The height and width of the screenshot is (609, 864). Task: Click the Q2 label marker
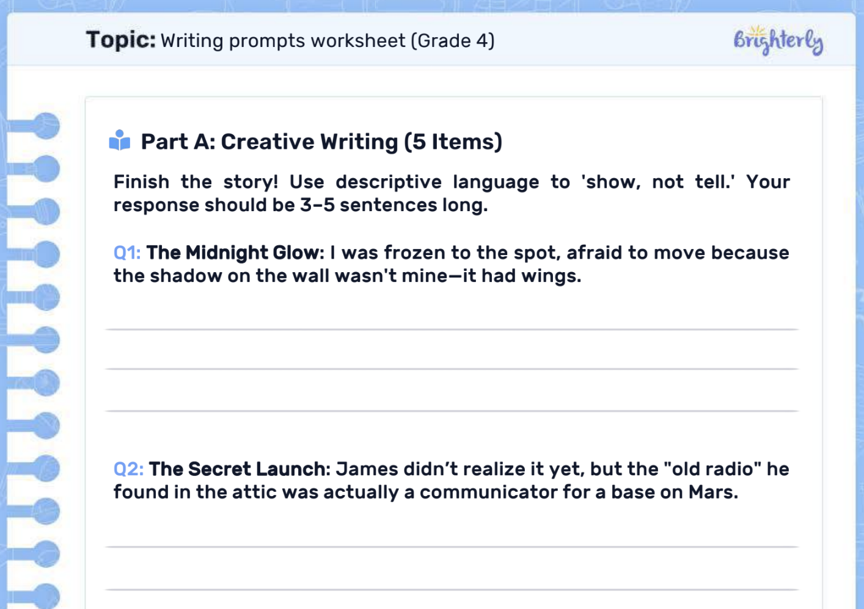pyautogui.click(x=125, y=469)
